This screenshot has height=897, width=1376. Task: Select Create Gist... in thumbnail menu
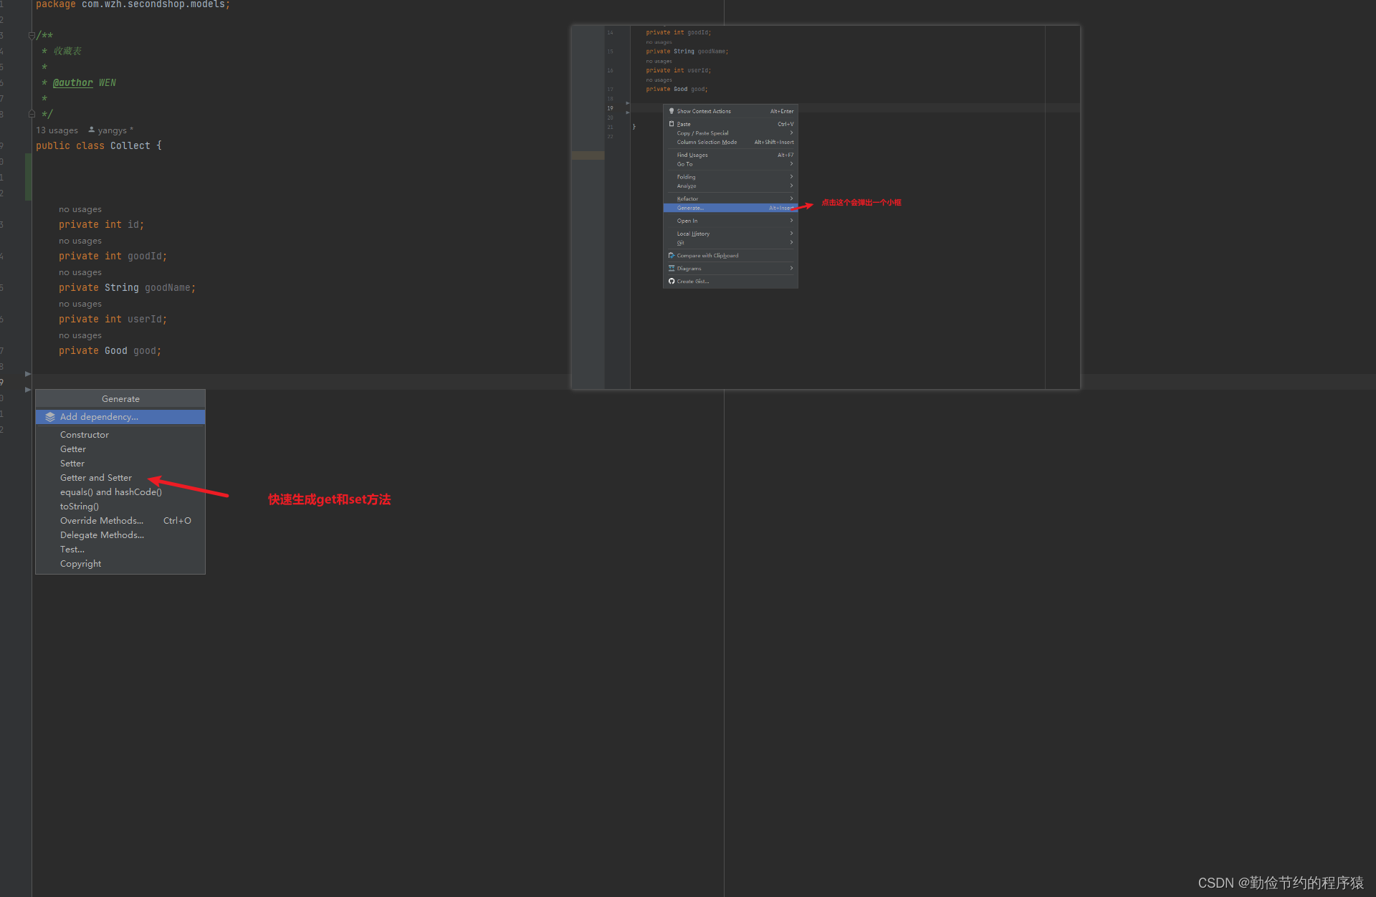point(731,282)
